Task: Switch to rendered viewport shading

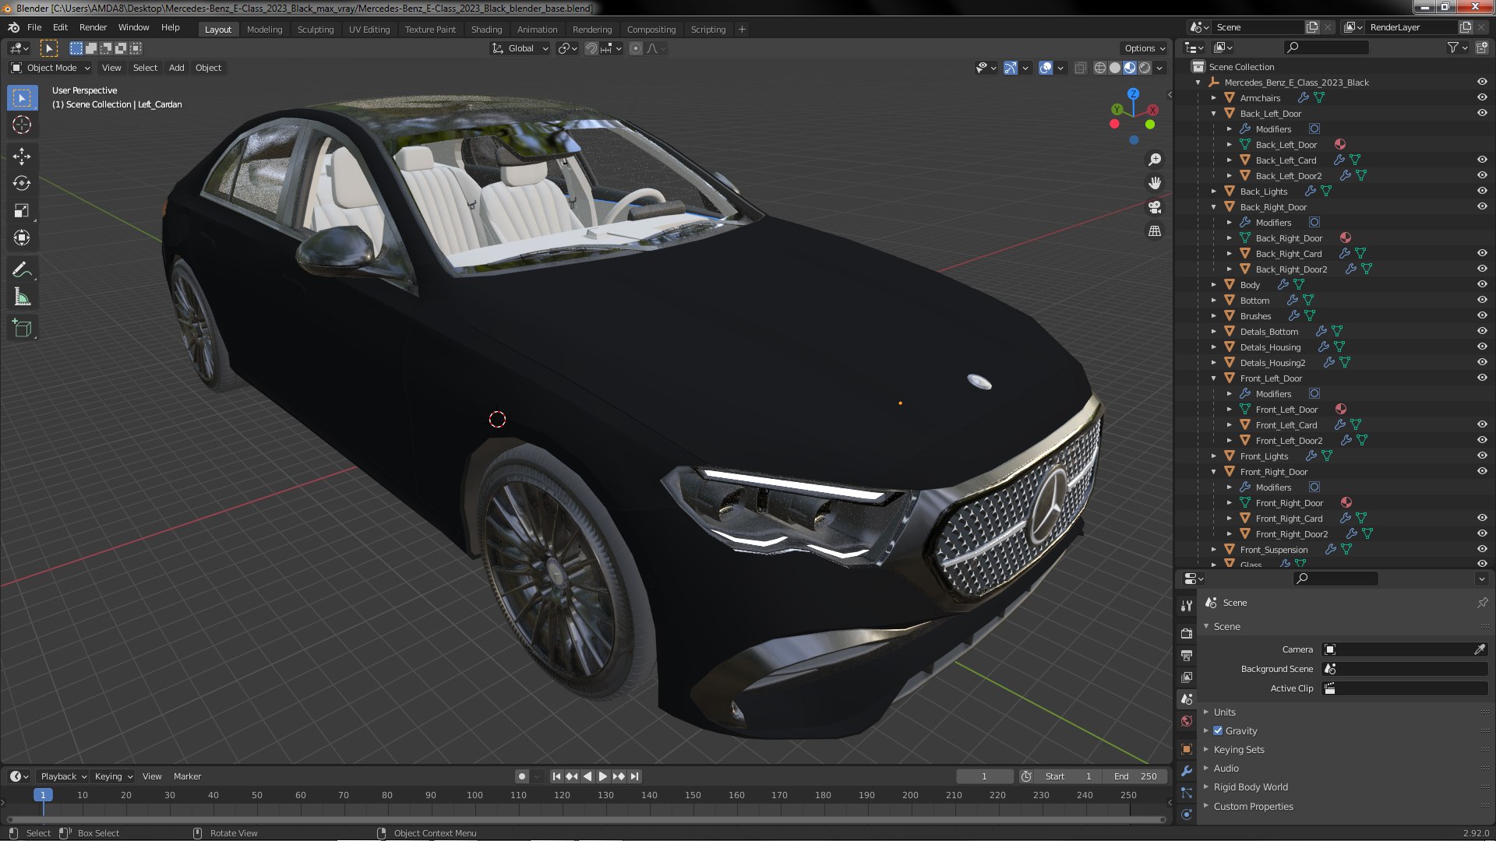Action: coord(1145,68)
